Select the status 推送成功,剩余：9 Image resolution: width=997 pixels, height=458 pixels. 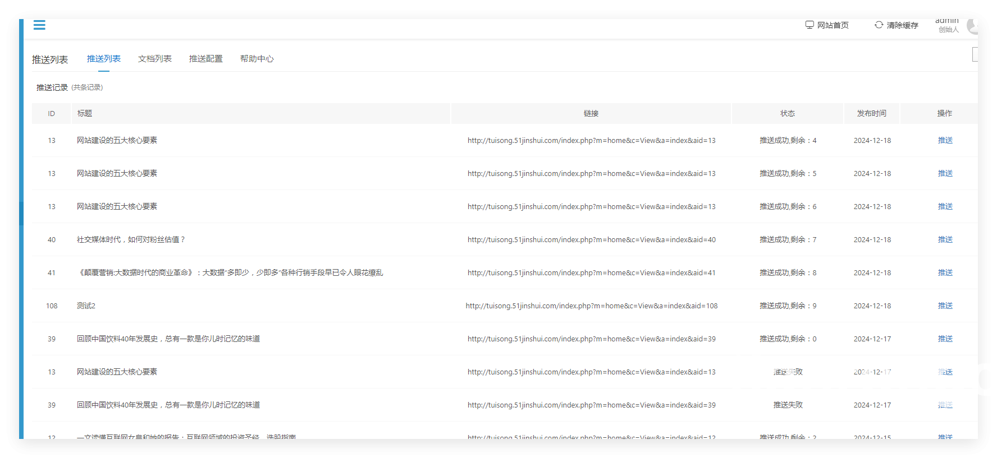click(788, 306)
